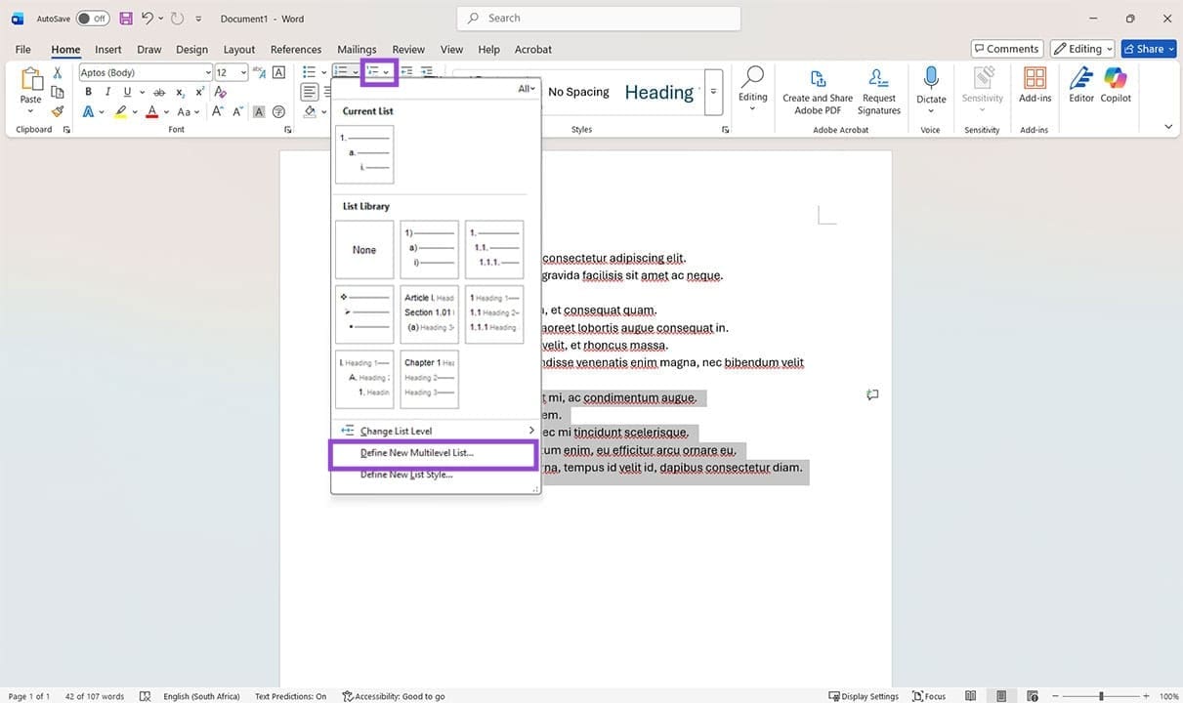The image size is (1183, 703).
Task: Open the Mailings ribbon tab
Action: [356, 49]
